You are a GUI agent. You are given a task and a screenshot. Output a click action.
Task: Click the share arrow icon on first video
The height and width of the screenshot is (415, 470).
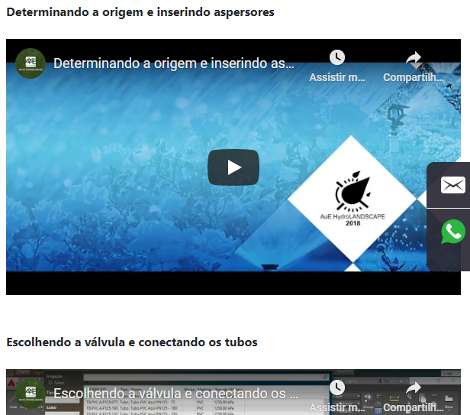[413, 58]
